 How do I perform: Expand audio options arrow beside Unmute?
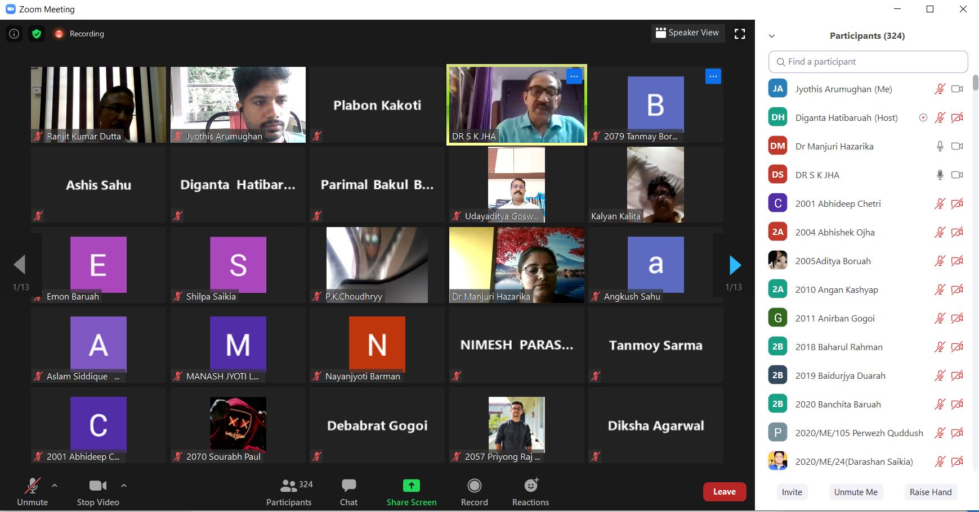55,485
